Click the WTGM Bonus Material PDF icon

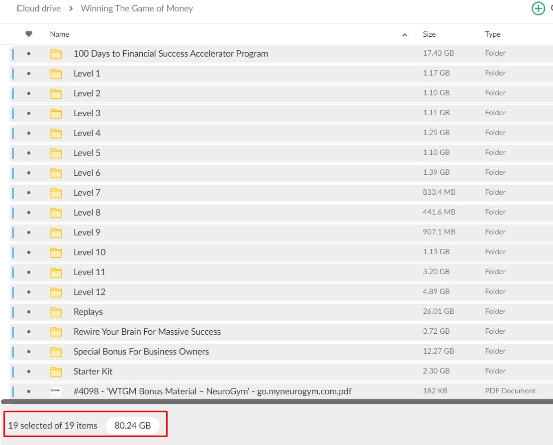[x=56, y=391]
